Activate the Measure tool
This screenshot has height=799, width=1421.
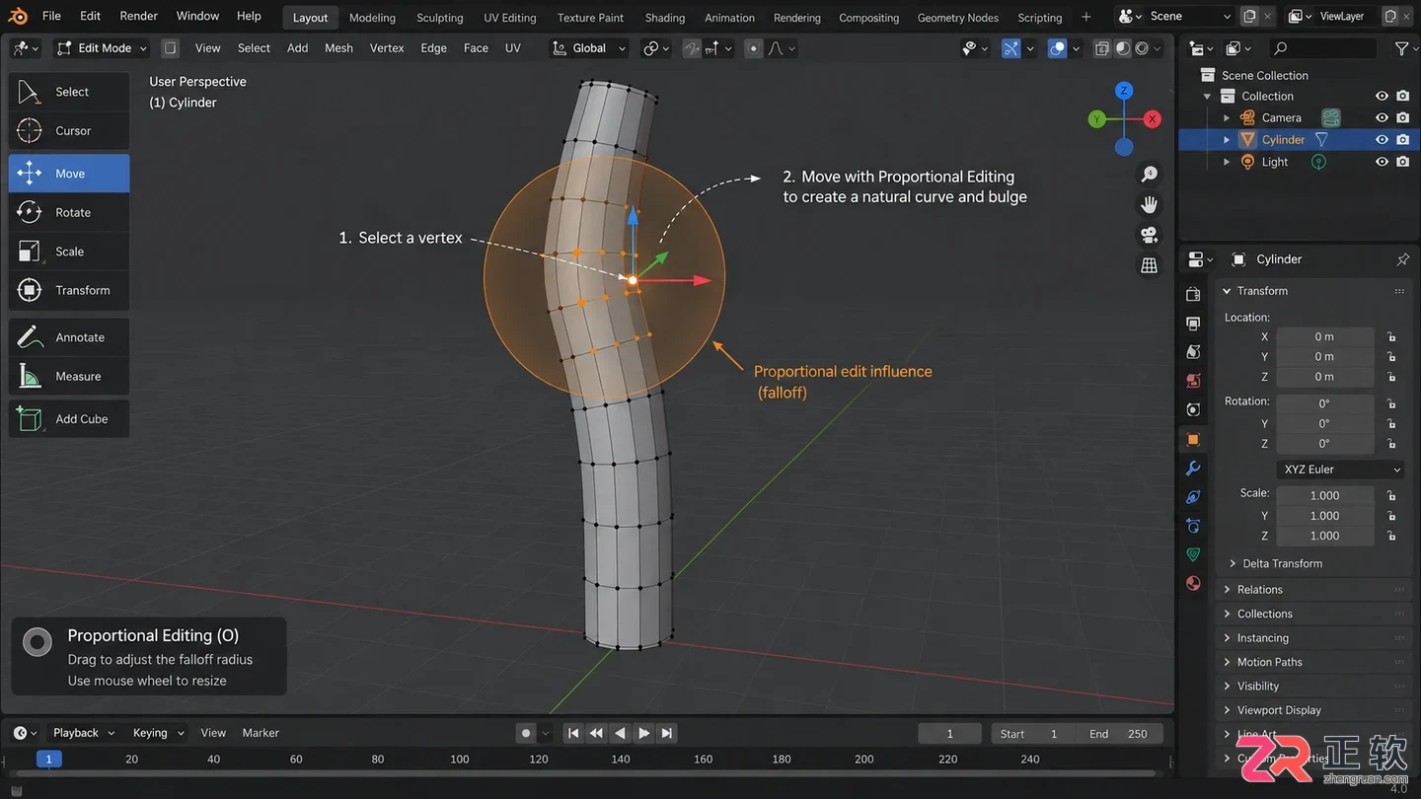pyautogui.click(x=69, y=376)
